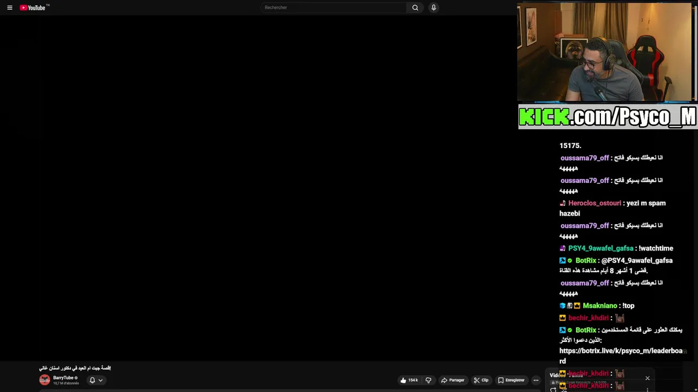Screen dimensions: 698x392
Task: Open the botrix.live leaderboard link
Action: 621,356
